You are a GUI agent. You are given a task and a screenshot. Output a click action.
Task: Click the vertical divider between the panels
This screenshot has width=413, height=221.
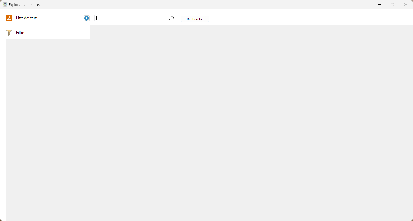tap(94, 123)
